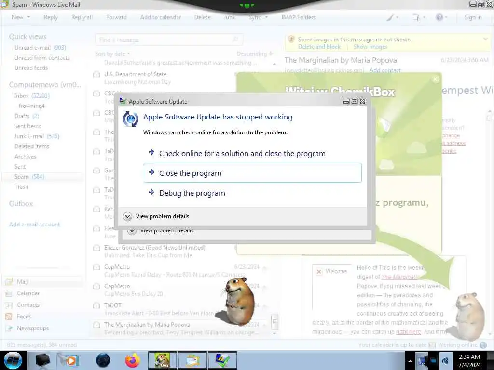Select the Outbox heading
The width and height of the screenshot is (494, 370).
point(21,204)
